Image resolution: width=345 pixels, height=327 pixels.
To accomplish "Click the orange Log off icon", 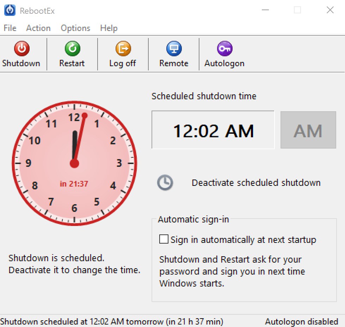I will coord(123,49).
